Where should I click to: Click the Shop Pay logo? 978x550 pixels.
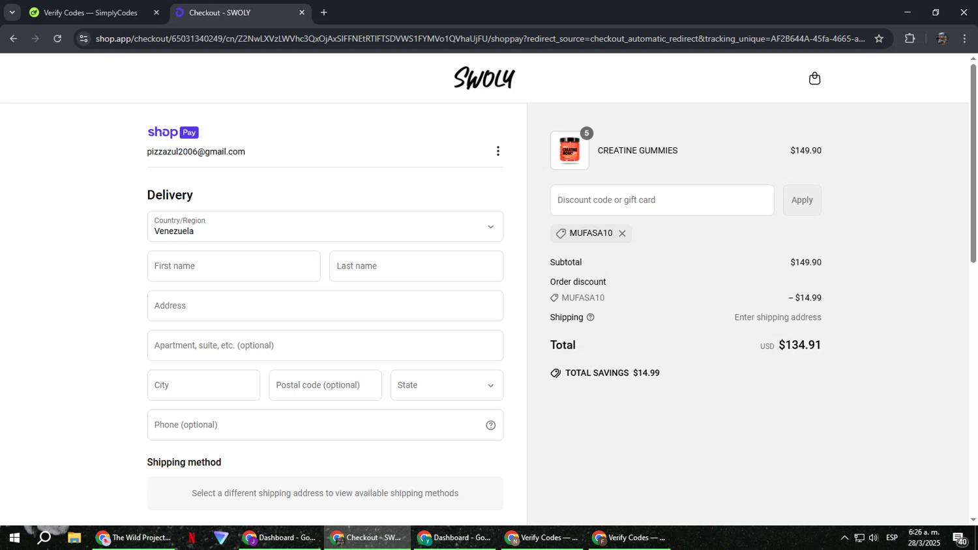[x=173, y=132]
